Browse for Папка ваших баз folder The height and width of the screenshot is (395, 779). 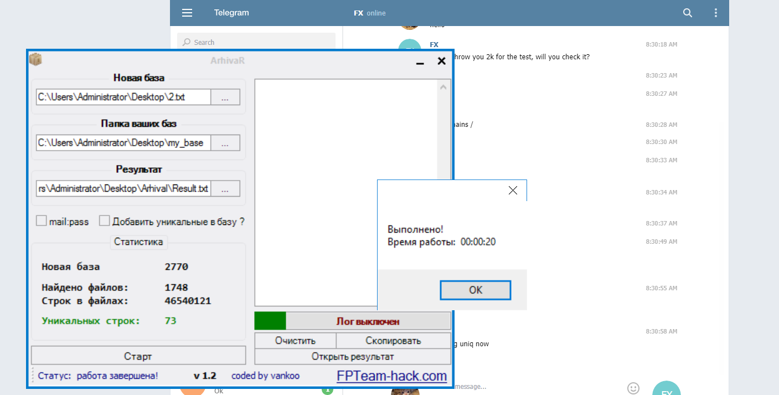[x=225, y=143]
